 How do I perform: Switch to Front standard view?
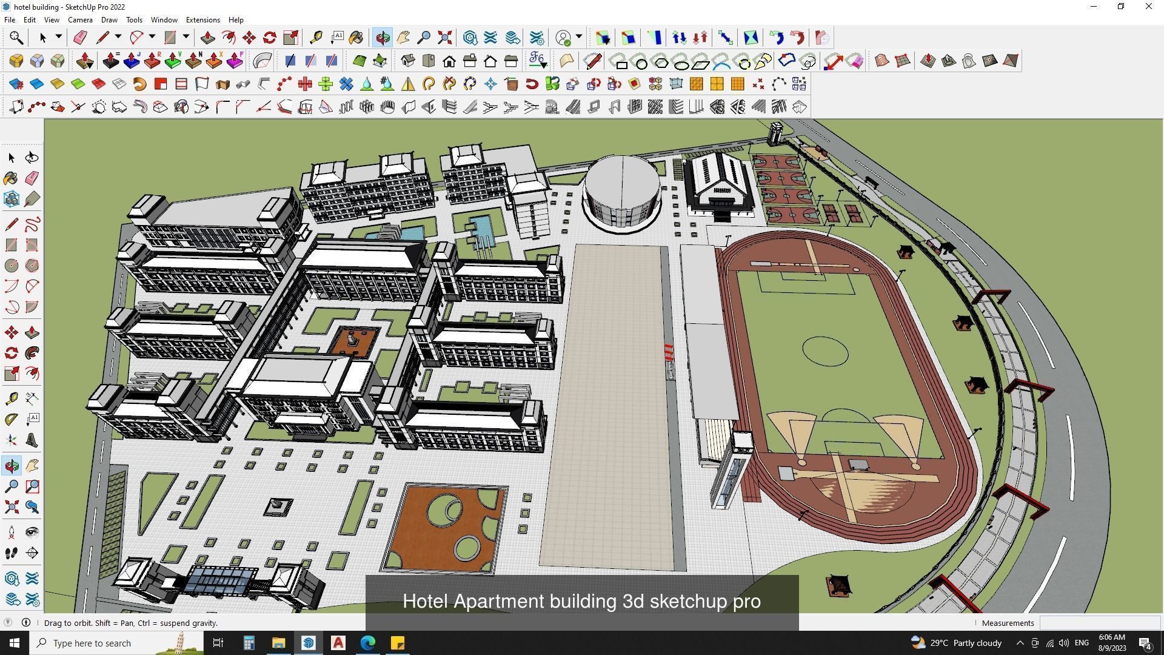point(449,61)
